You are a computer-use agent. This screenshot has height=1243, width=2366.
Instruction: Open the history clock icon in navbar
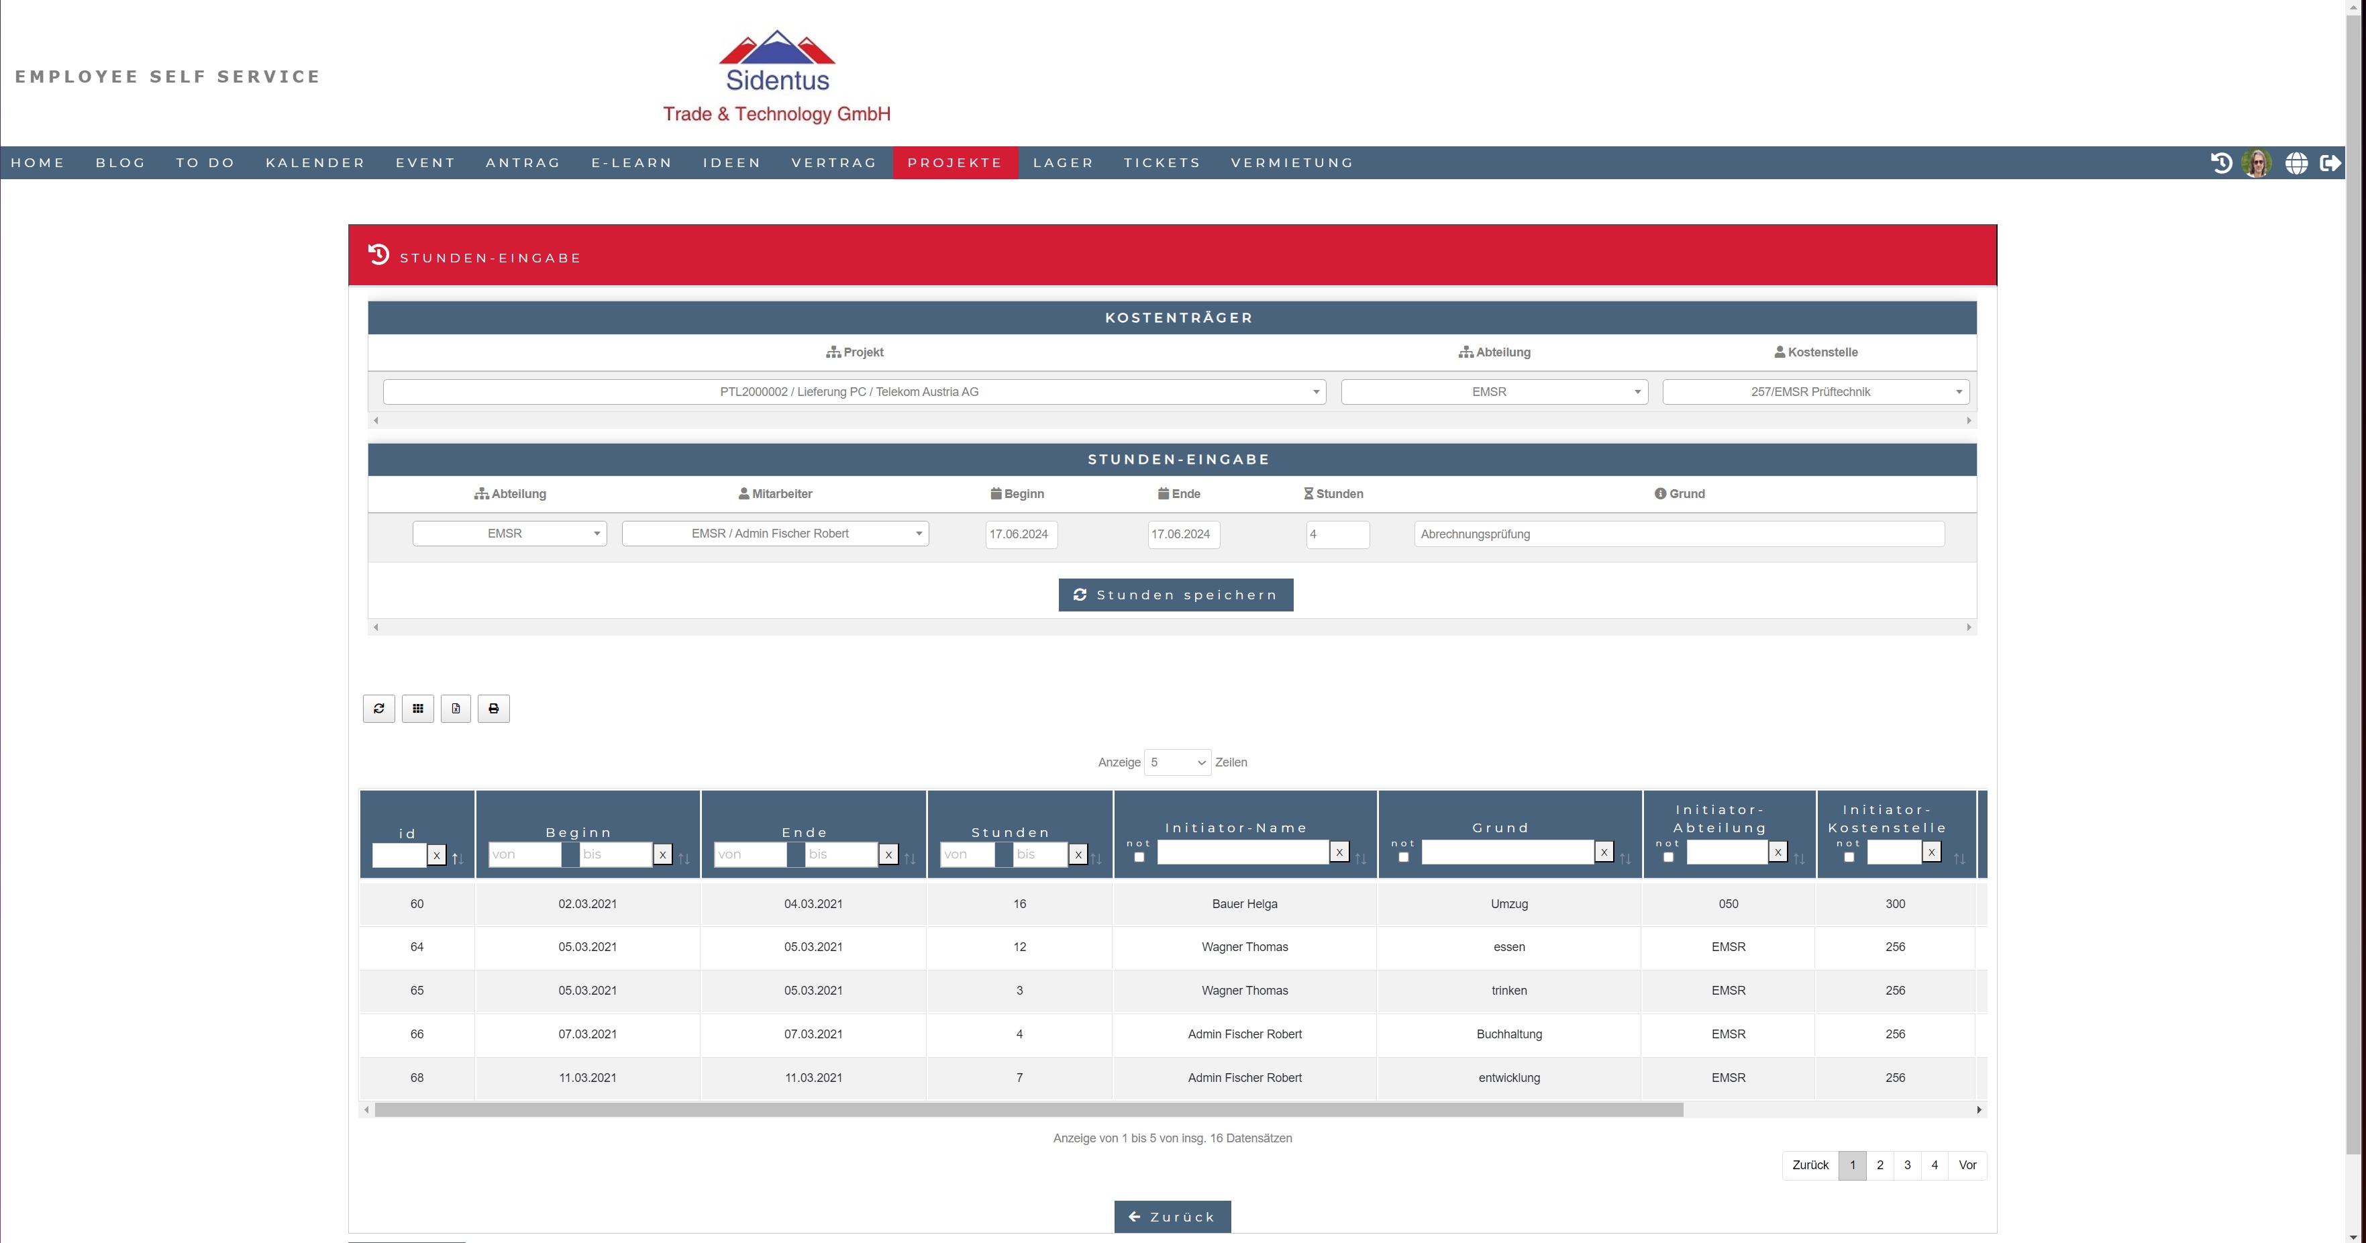coord(2221,162)
